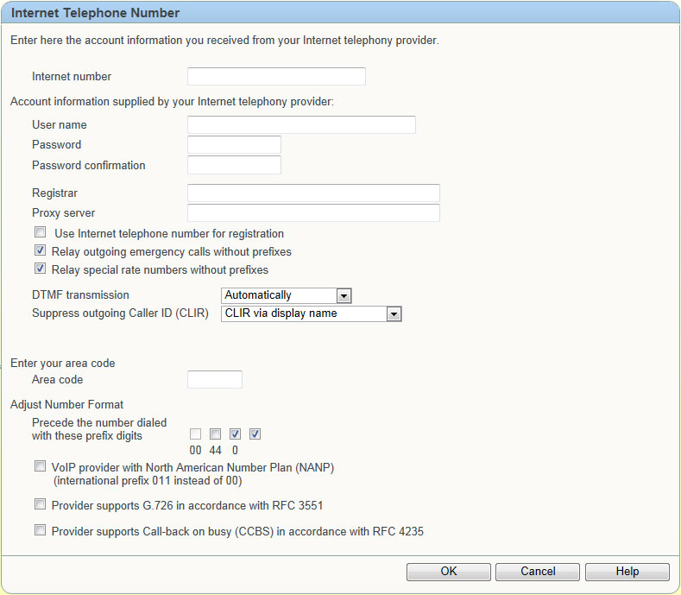Uncheck the 0 prefix digits checkbox
681x595 pixels.
(x=236, y=434)
